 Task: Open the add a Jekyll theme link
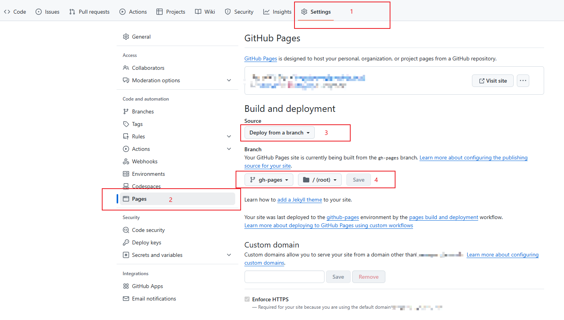coord(300,200)
